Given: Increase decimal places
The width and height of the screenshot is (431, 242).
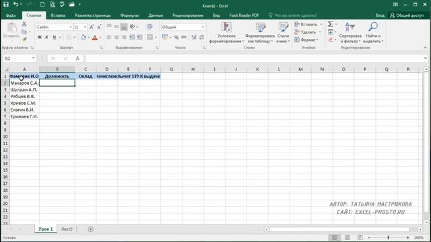Looking at the screenshot, I should [194, 37].
